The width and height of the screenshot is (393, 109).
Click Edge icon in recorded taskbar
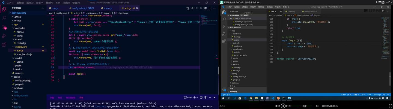245,98
